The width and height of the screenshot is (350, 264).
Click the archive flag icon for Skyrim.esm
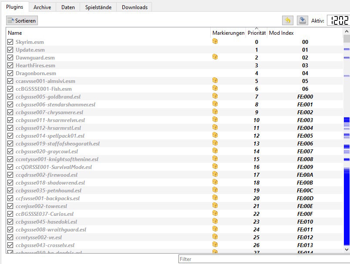[x=215, y=41]
